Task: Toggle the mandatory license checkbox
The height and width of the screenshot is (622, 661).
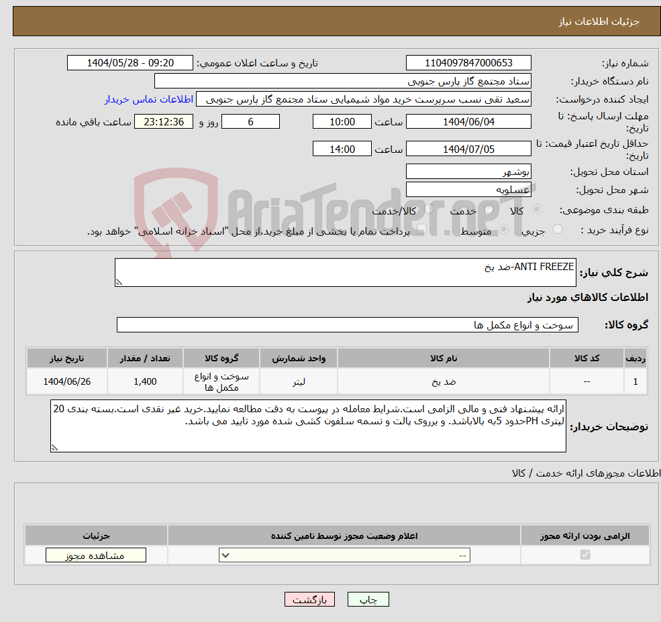Action: pos(584,554)
